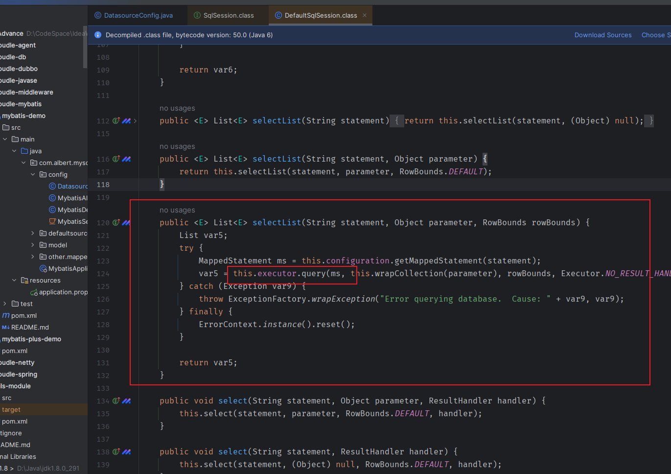Expand the model package folder

click(x=33, y=245)
